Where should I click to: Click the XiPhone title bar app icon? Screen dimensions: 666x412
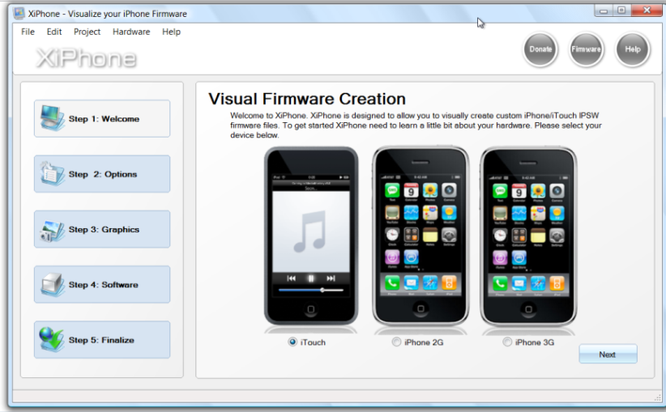pyautogui.click(x=19, y=13)
